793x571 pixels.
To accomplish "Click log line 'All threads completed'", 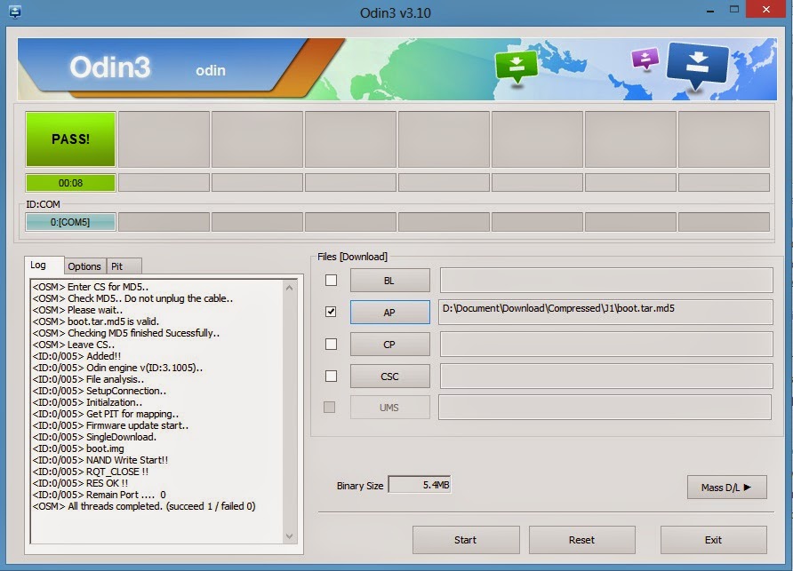I will coord(144,506).
